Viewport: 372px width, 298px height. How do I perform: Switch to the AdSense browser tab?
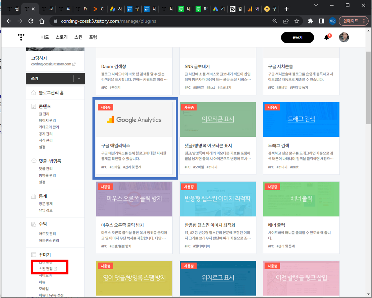click(113, 9)
